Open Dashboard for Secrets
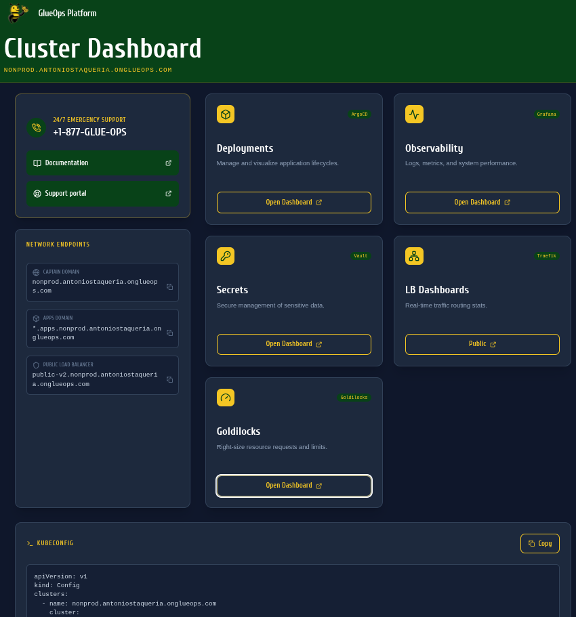The width and height of the screenshot is (576, 617). [x=293, y=344]
